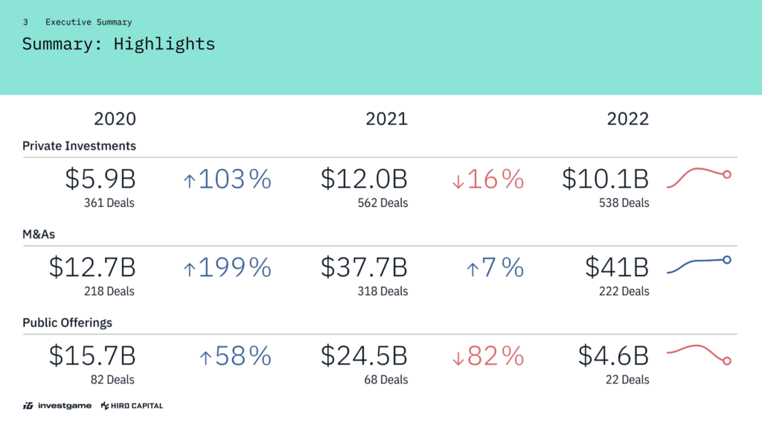This screenshot has height=429, width=762.
Task: Click the Public Offerings red sparkline chart
Action: [x=699, y=353]
